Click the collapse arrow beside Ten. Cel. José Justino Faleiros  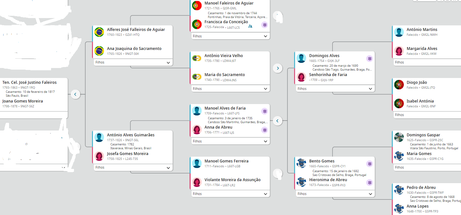click(75, 94)
